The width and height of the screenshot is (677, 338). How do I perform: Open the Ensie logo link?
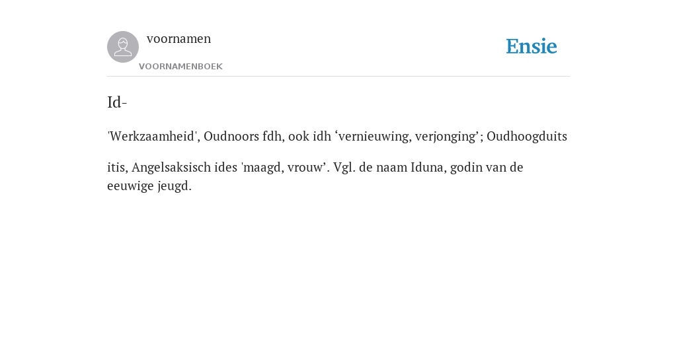pyautogui.click(x=532, y=47)
